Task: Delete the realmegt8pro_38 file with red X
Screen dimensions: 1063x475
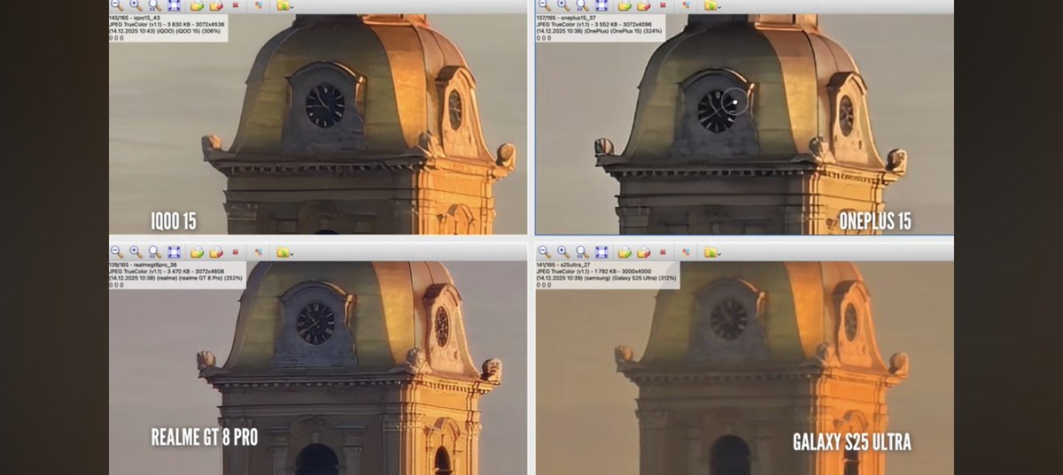Action: coord(236,252)
